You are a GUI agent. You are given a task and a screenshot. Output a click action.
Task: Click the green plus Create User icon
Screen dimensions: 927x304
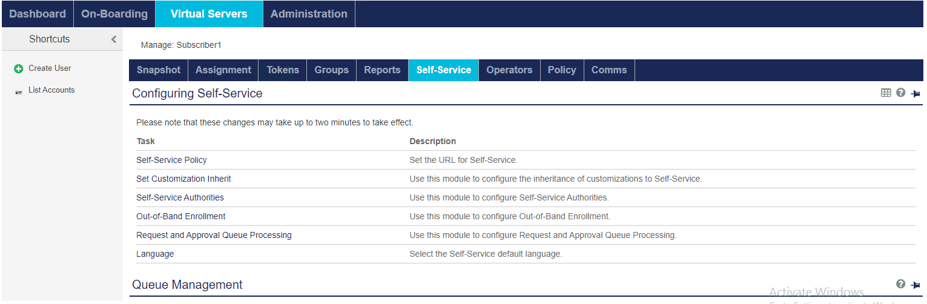click(x=18, y=69)
